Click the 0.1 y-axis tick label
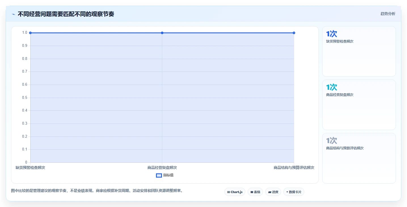The width and height of the screenshot is (407, 207). coord(25,149)
